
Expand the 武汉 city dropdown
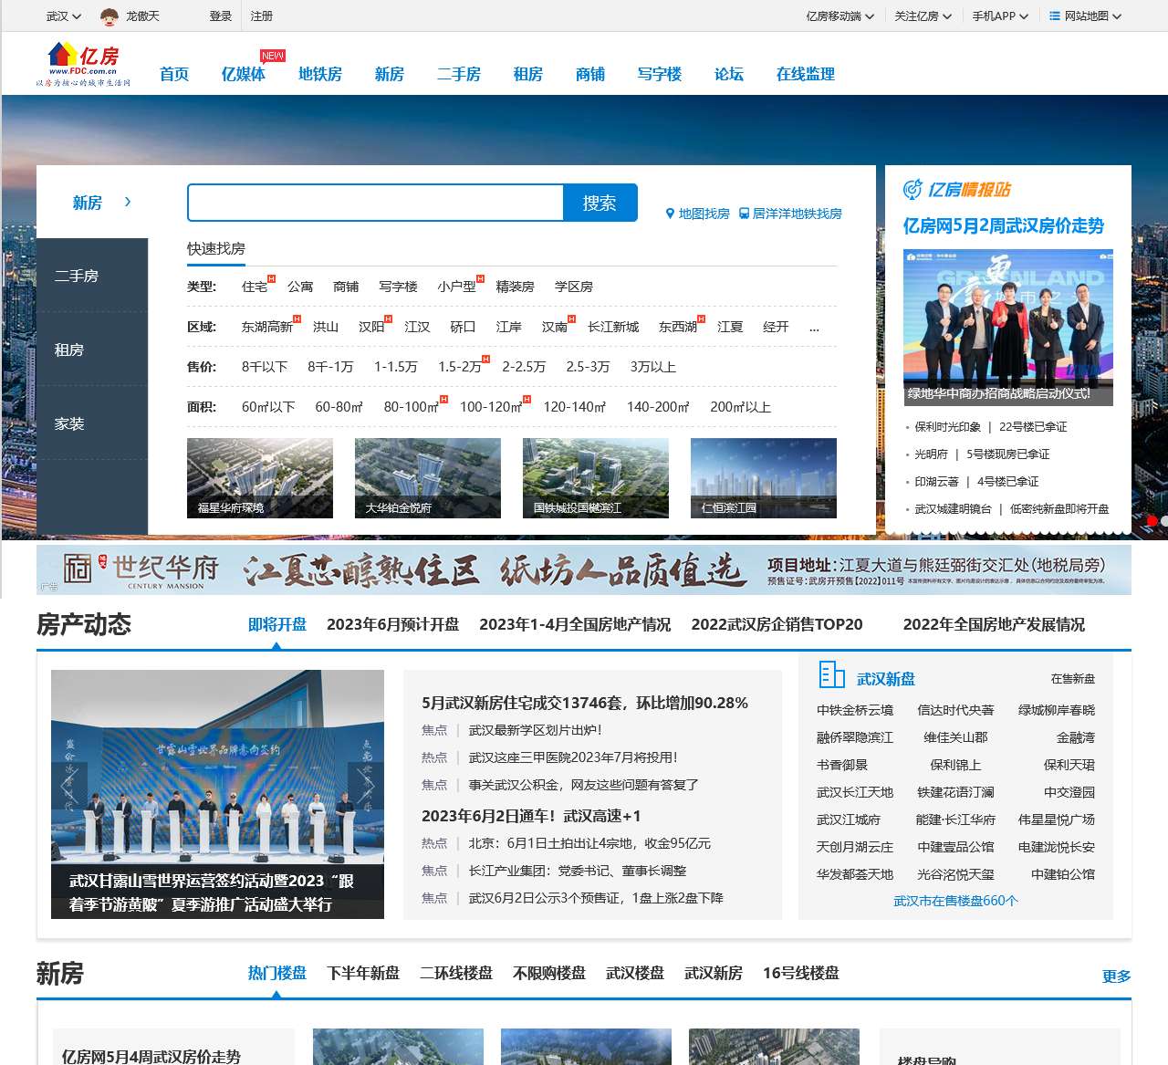pyautogui.click(x=64, y=16)
